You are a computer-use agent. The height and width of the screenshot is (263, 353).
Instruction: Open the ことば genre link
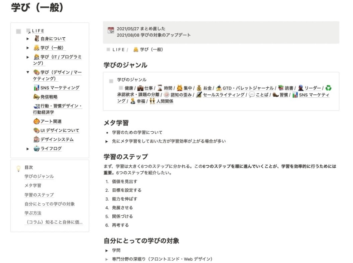(262, 95)
